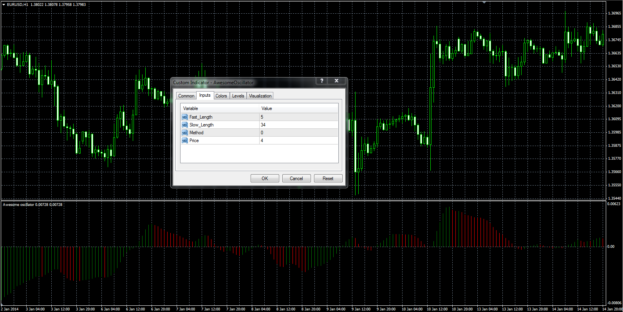
Task: Click the EURUSD,H1 symbol label
Action: (18, 5)
